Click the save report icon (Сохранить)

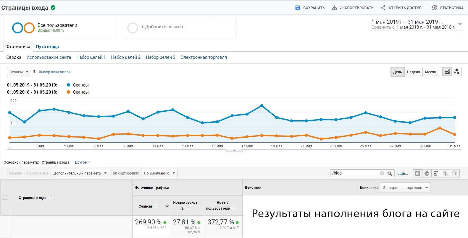pos(298,8)
